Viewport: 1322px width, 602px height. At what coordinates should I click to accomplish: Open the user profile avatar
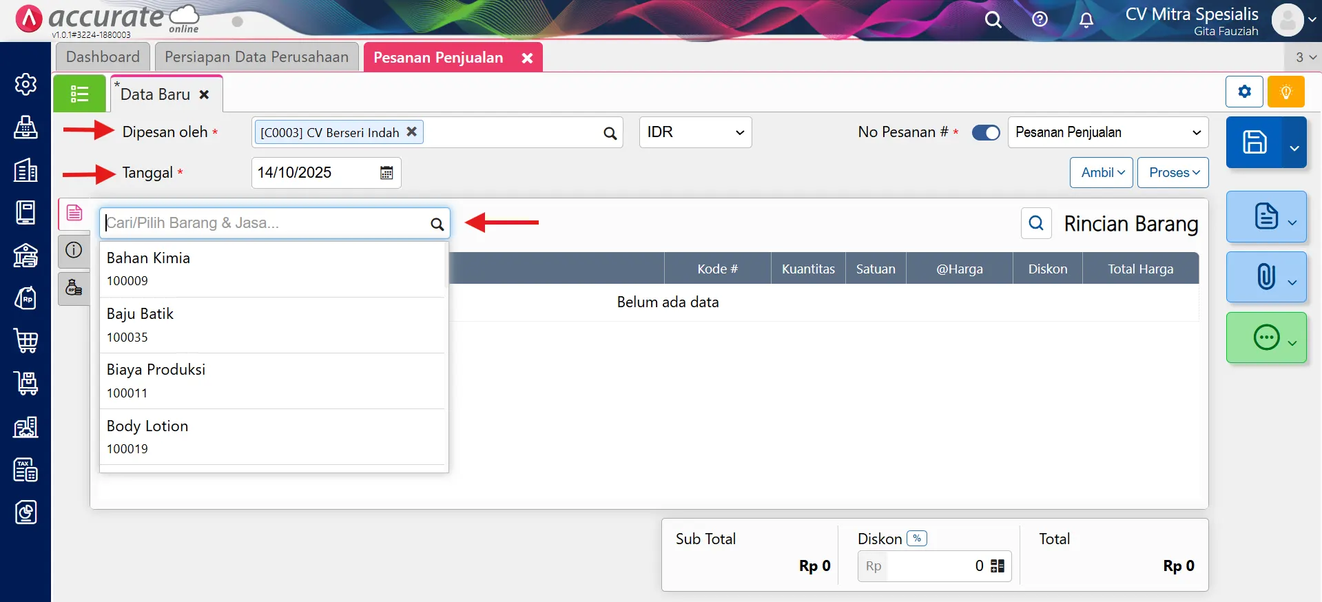click(x=1288, y=20)
